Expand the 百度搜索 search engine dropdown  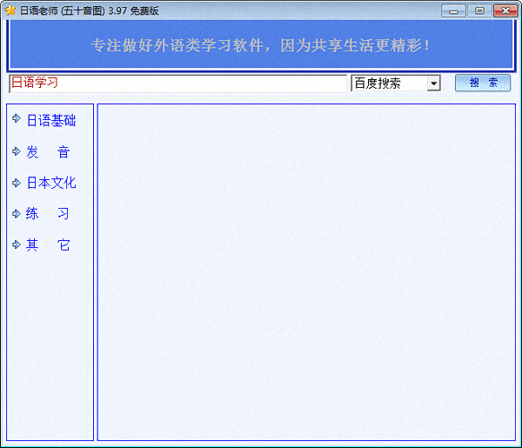click(433, 84)
